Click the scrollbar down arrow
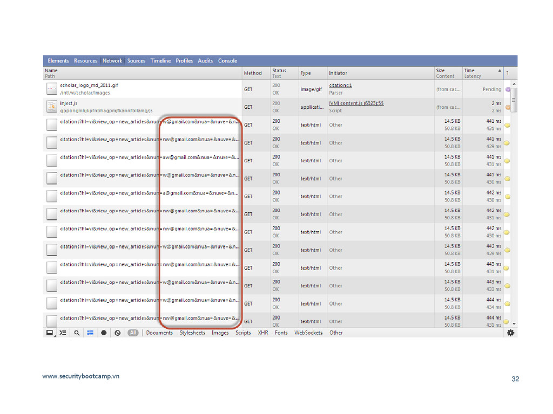This screenshot has width=553, height=414. [x=514, y=324]
